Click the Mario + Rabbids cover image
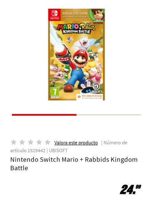Screen dimensions: 153x197 pos(76,54)
